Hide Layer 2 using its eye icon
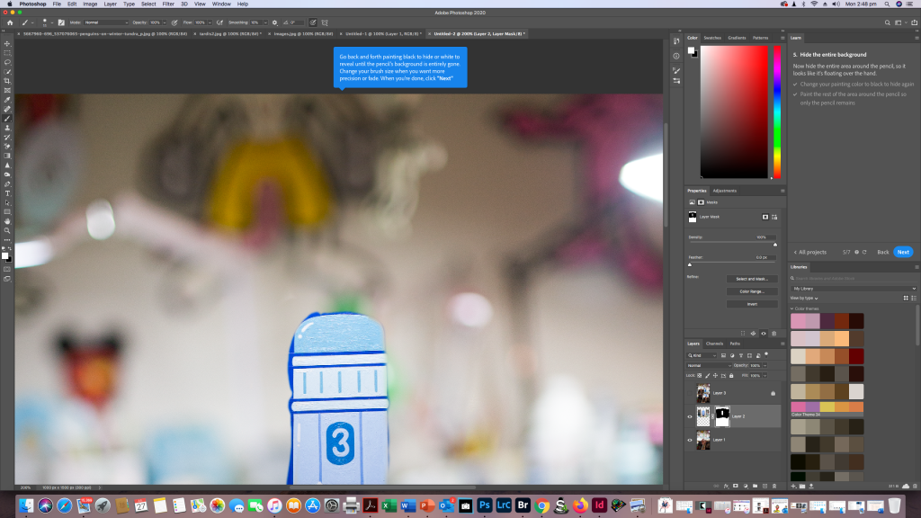 click(x=691, y=416)
